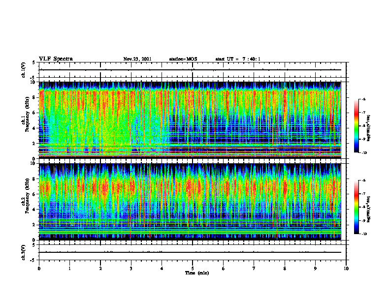Click the "5" tick on ch.3(V) axis

coord(34,245)
